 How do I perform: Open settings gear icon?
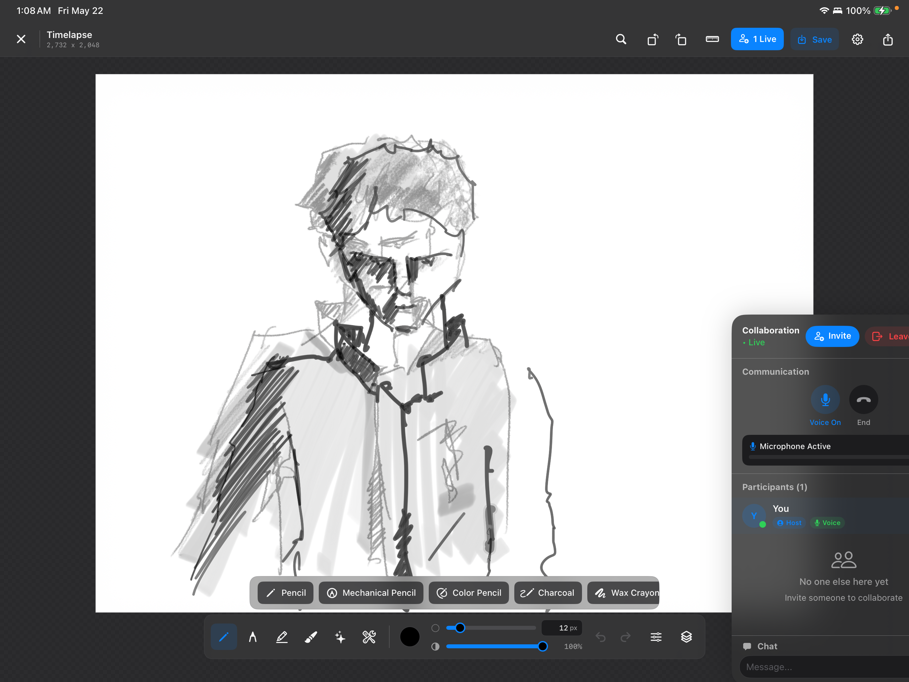[857, 39]
